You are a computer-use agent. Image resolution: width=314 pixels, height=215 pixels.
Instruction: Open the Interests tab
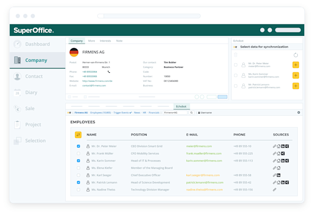click(x=105, y=41)
